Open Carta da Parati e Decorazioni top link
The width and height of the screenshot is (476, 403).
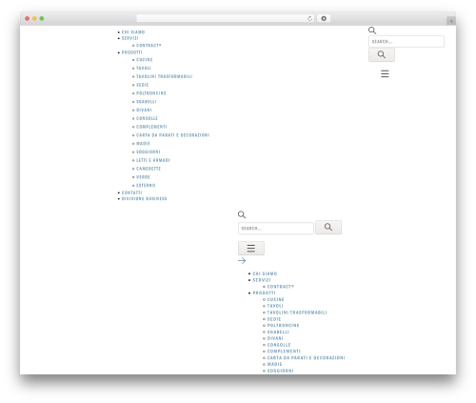point(172,135)
